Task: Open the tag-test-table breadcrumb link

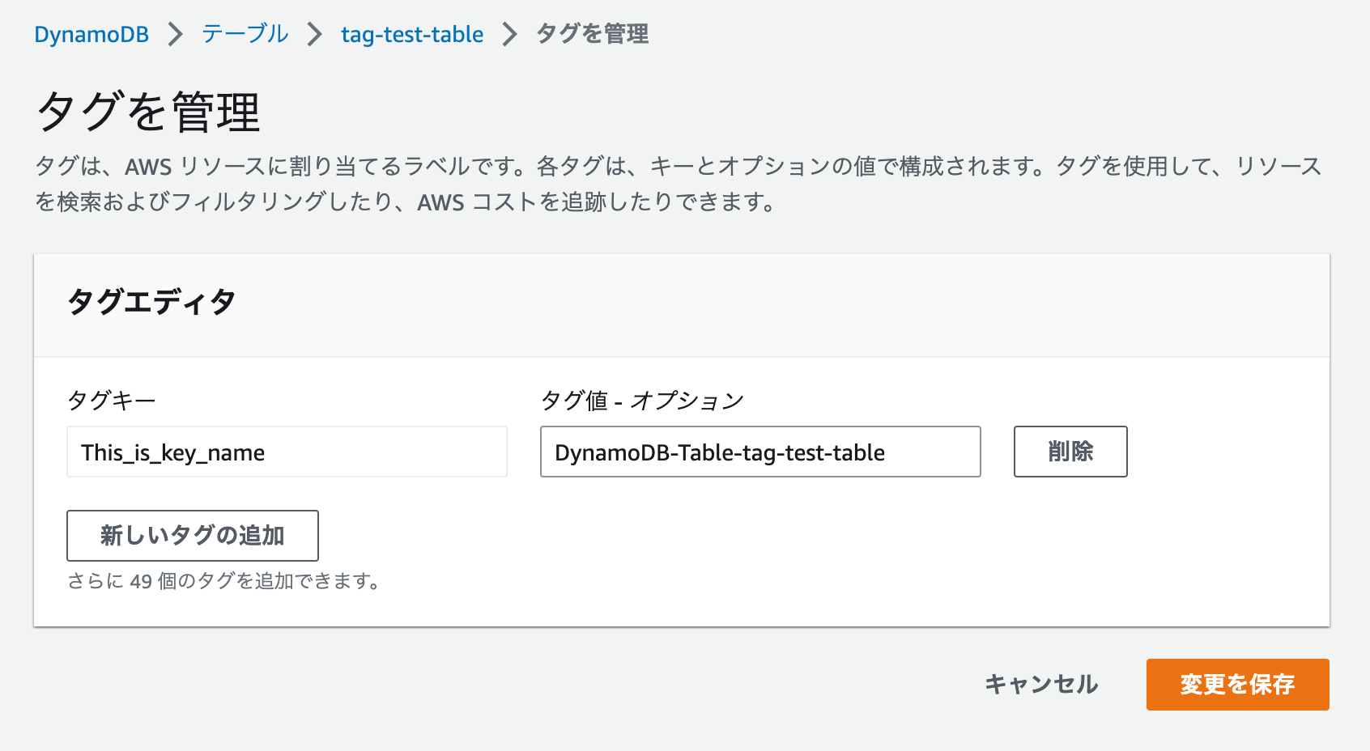Action: click(x=412, y=34)
